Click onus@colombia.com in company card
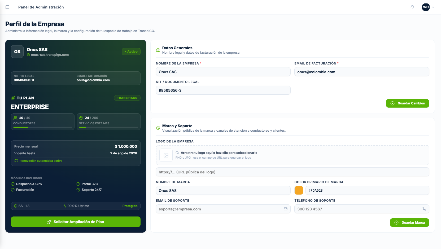This screenshot has width=441, height=249. 93,80
